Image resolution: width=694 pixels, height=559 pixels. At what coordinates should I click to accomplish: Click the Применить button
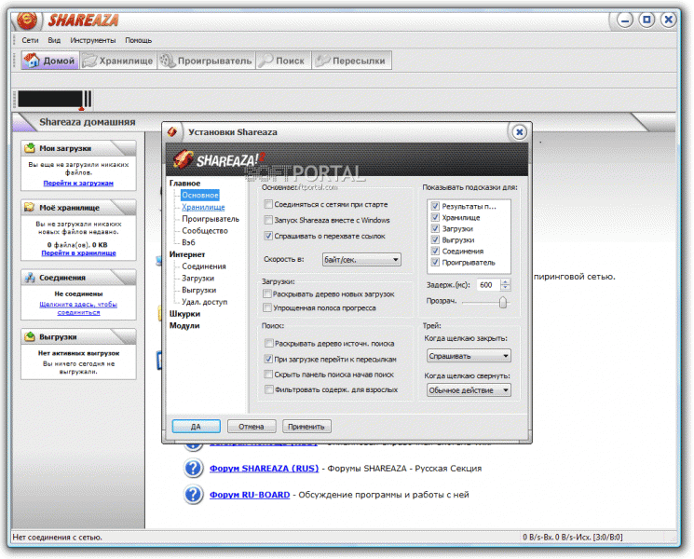pos(306,427)
